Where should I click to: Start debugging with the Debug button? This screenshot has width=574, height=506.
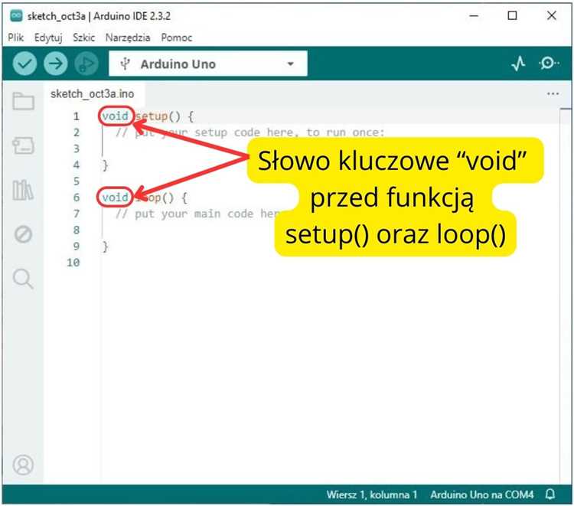click(x=86, y=64)
